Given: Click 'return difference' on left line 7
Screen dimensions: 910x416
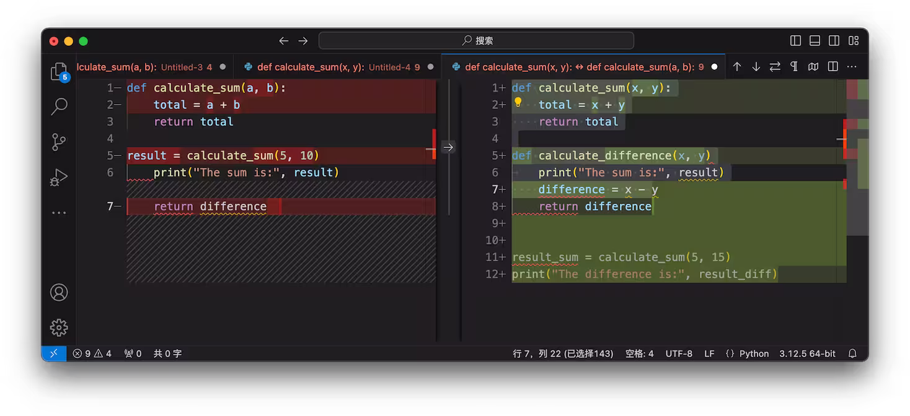Looking at the screenshot, I should click(x=210, y=206).
